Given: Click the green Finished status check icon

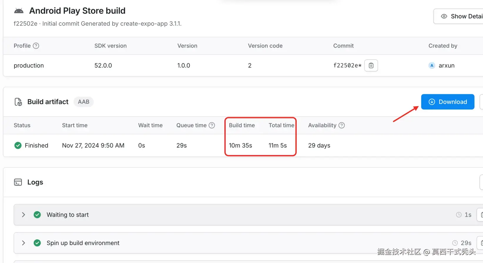Looking at the screenshot, I should [18, 145].
